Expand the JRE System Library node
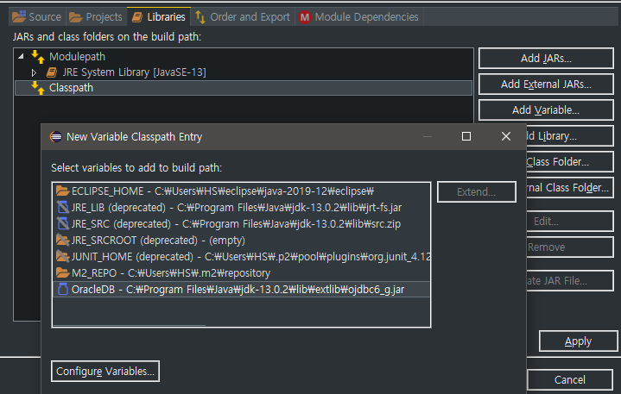This screenshot has height=394, width=621. [x=34, y=72]
